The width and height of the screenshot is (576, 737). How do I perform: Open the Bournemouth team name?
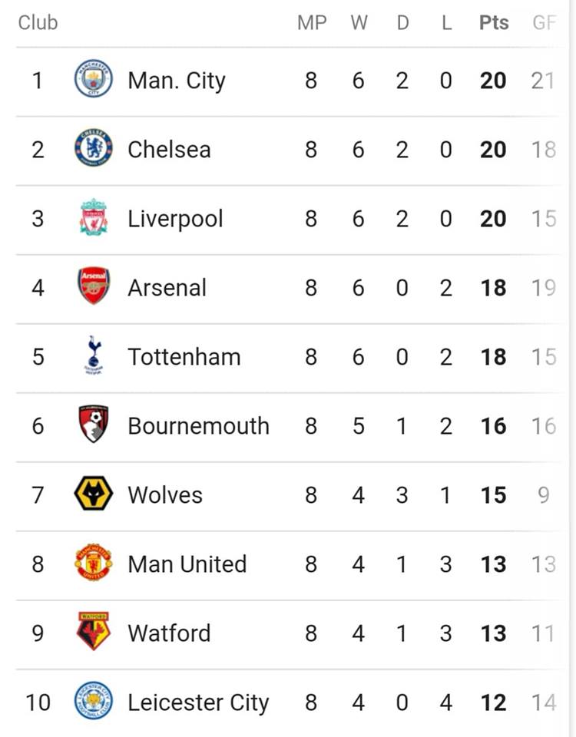click(x=198, y=426)
